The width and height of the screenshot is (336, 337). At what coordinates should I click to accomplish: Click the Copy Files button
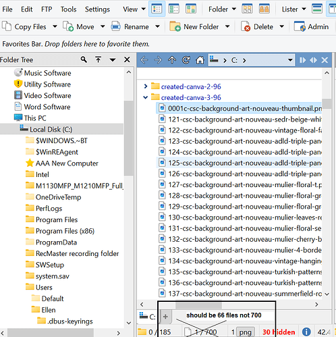coord(24,27)
